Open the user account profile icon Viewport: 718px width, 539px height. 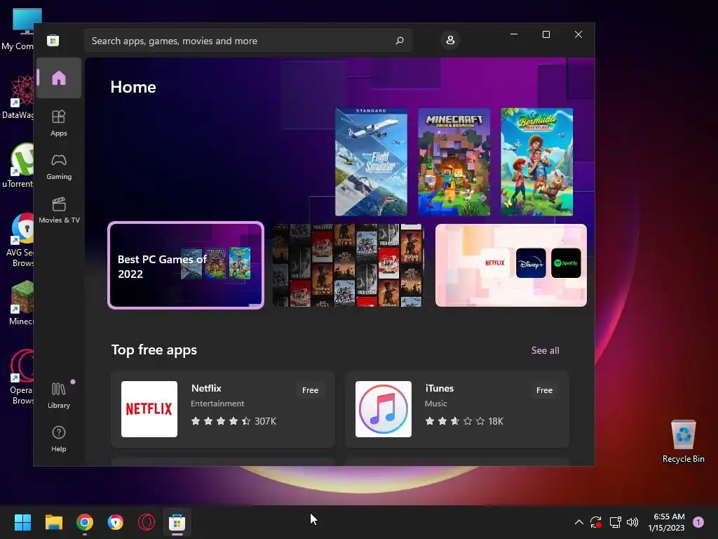(x=450, y=40)
